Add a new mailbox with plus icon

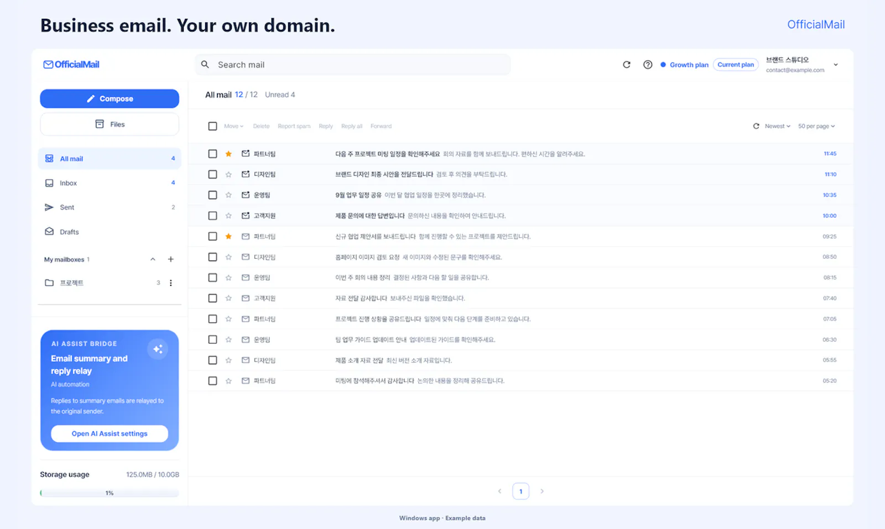pyautogui.click(x=171, y=259)
